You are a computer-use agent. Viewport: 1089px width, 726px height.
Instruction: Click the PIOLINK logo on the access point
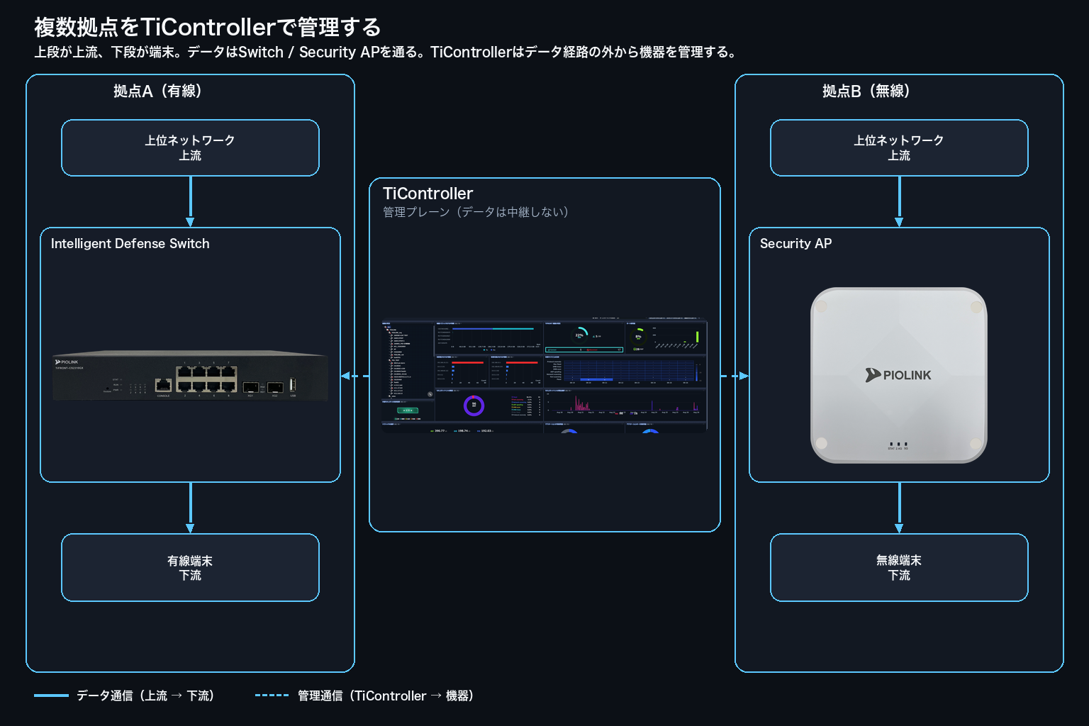click(898, 375)
